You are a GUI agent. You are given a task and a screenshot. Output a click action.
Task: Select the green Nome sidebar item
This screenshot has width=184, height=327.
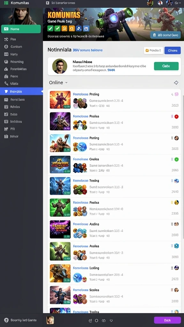pos(21,29)
